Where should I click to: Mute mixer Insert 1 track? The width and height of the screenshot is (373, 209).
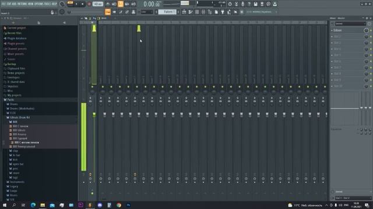[103, 87]
